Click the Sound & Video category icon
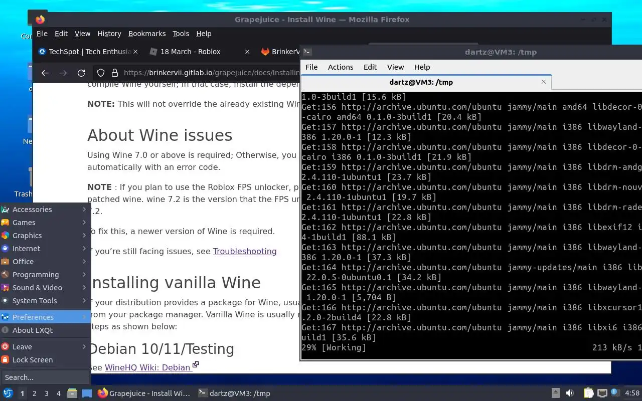 click(5, 288)
